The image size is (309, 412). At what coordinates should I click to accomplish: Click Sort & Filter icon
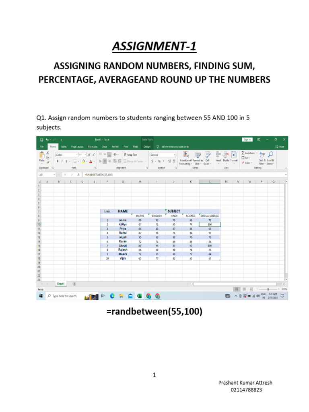point(262,154)
